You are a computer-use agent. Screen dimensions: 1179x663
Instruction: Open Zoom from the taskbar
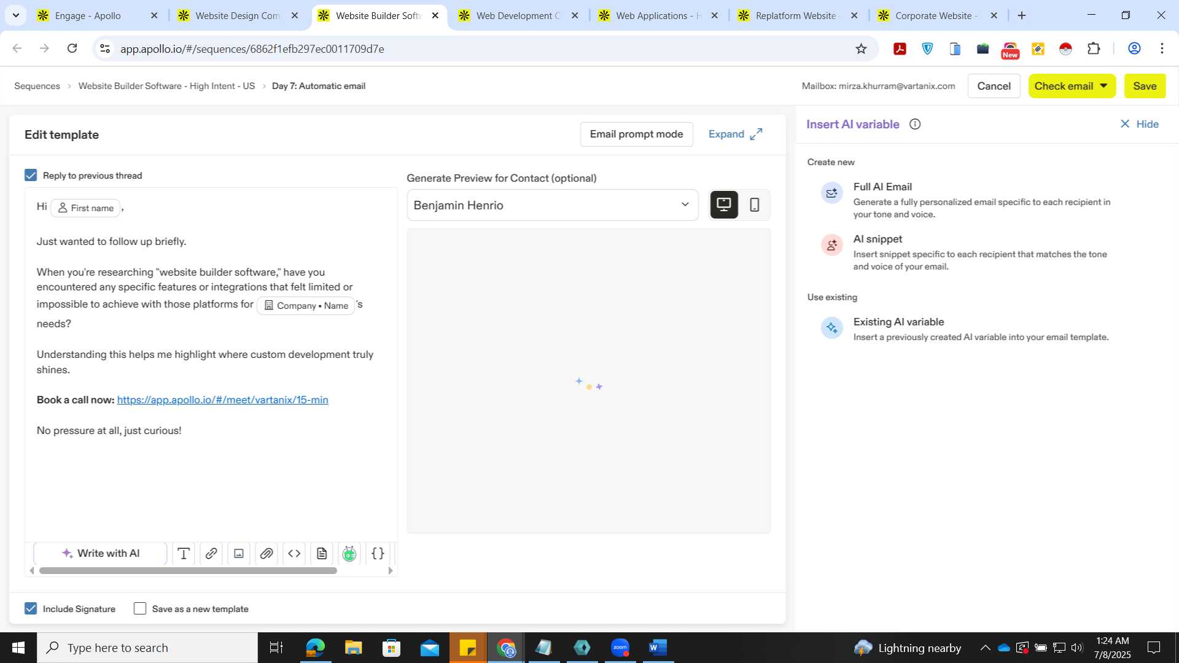coord(620,648)
